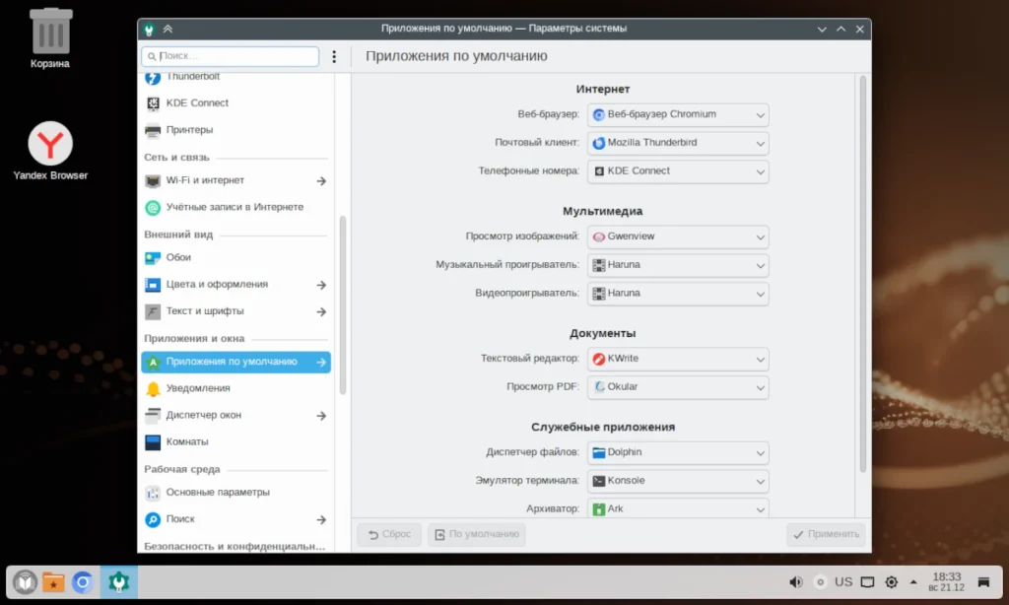This screenshot has height=605, width=1009.
Task: Select a different Диспетчер файлов application
Action: click(678, 452)
